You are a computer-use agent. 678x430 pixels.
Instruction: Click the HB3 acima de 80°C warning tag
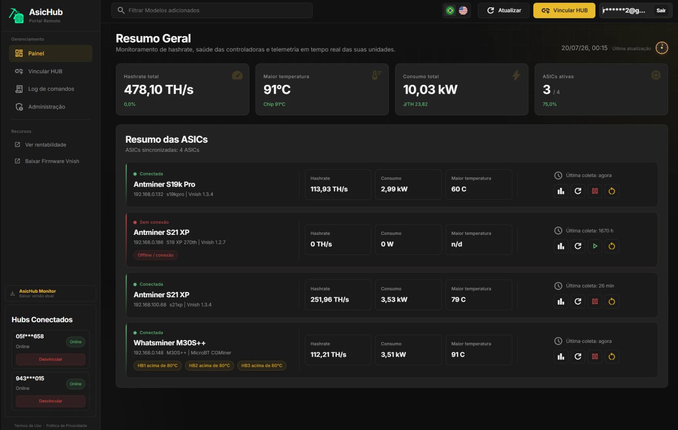pos(262,366)
